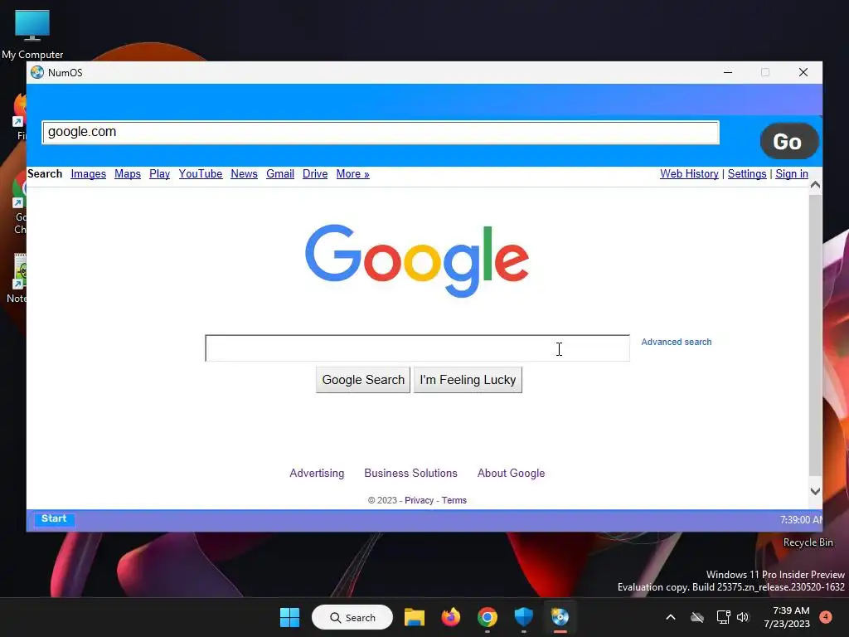Open the taskbar clock showing 7:39 AM
This screenshot has width=849, height=637.
[787, 617]
